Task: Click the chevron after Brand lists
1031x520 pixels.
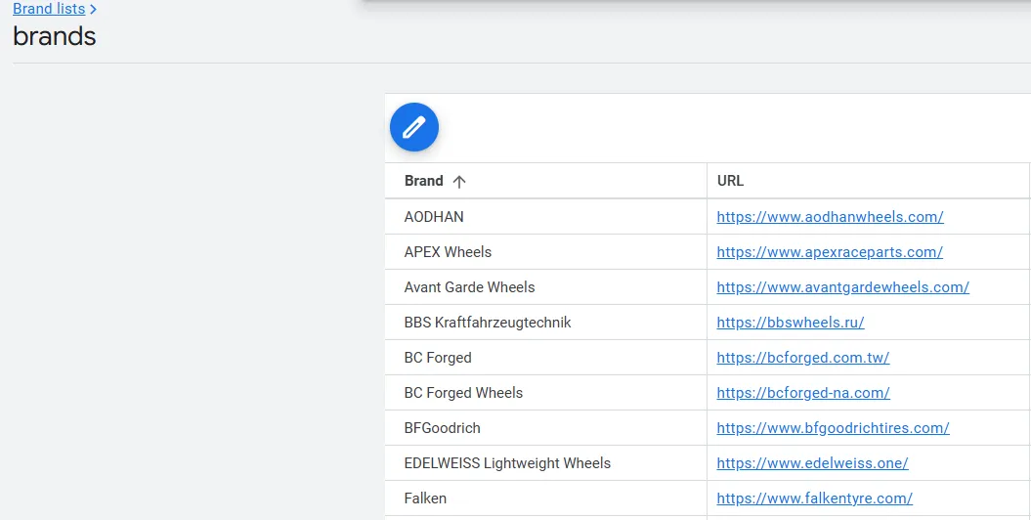Action: click(93, 9)
